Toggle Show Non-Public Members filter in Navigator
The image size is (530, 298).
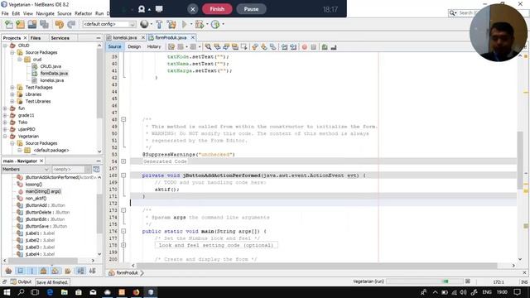tap(44, 271)
